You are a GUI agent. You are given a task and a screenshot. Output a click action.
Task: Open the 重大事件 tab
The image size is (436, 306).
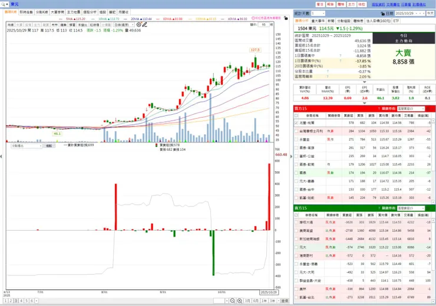pyautogui.click(x=318, y=21)
